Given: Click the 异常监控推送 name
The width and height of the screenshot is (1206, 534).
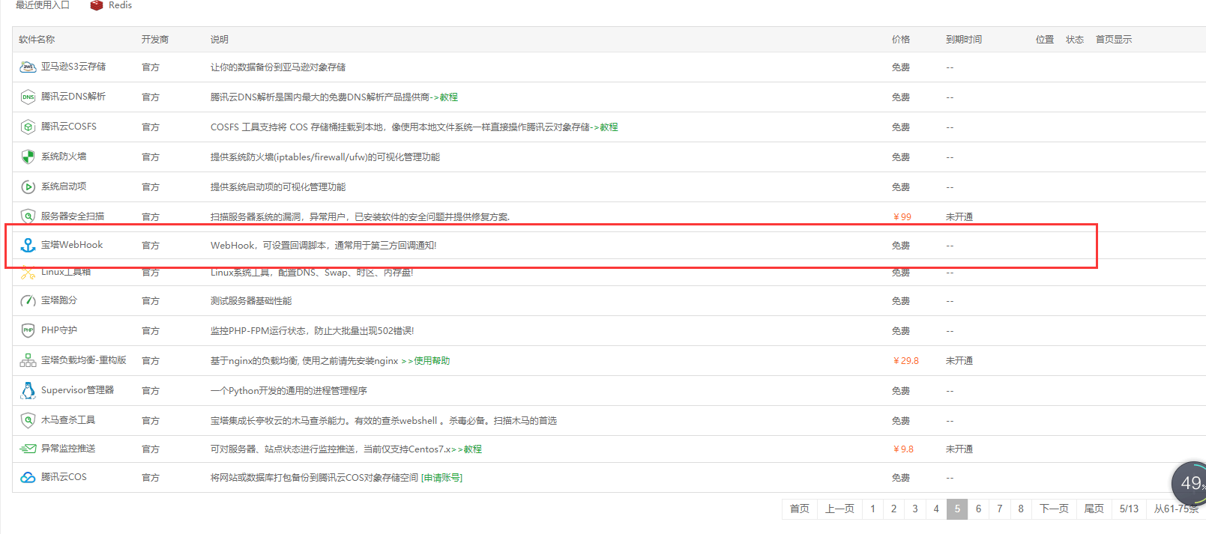Looking at the screenshot, I should pos(68,449).
